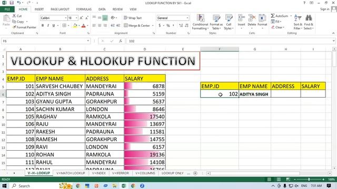337x189 pixels.
Task: Increase font size with large A icon
Action: (x=81, y=18)
